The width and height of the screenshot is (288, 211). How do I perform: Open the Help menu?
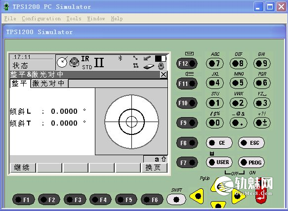(x=117, y=19)
